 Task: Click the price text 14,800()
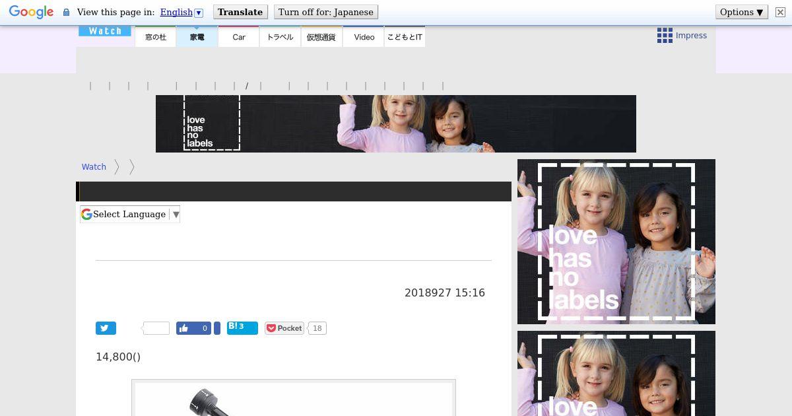pos(118,357)
